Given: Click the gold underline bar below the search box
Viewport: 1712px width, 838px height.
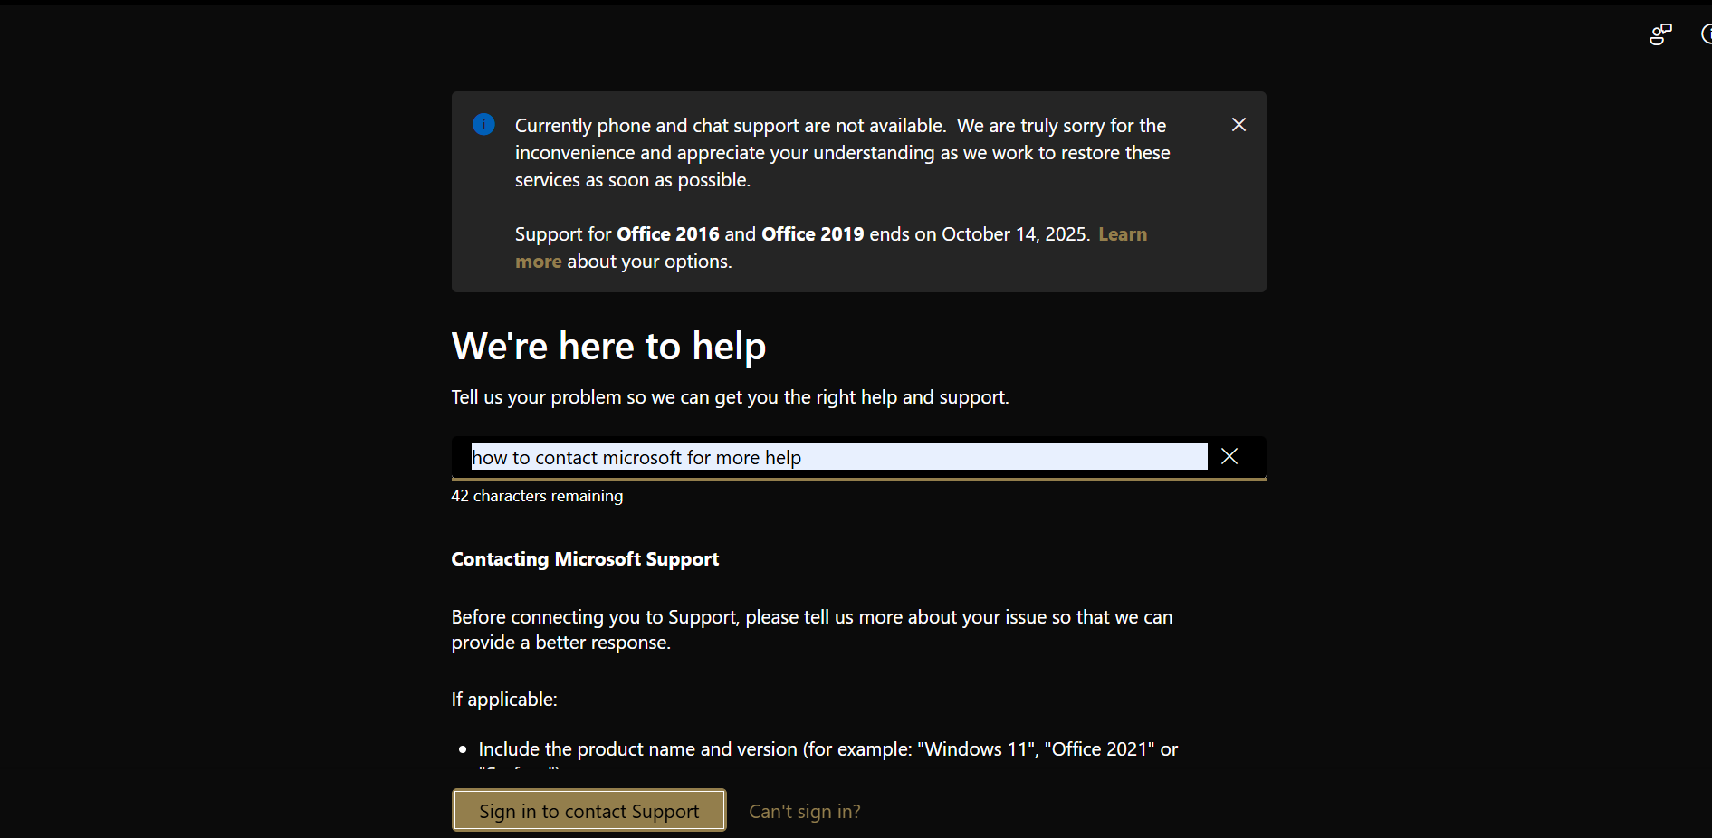Looking at the screenshot, I should point(858,481).
